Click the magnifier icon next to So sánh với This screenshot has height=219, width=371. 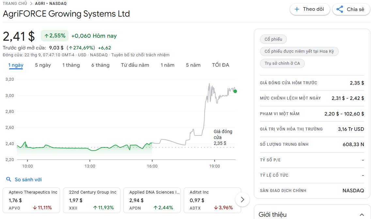[8, 179]
